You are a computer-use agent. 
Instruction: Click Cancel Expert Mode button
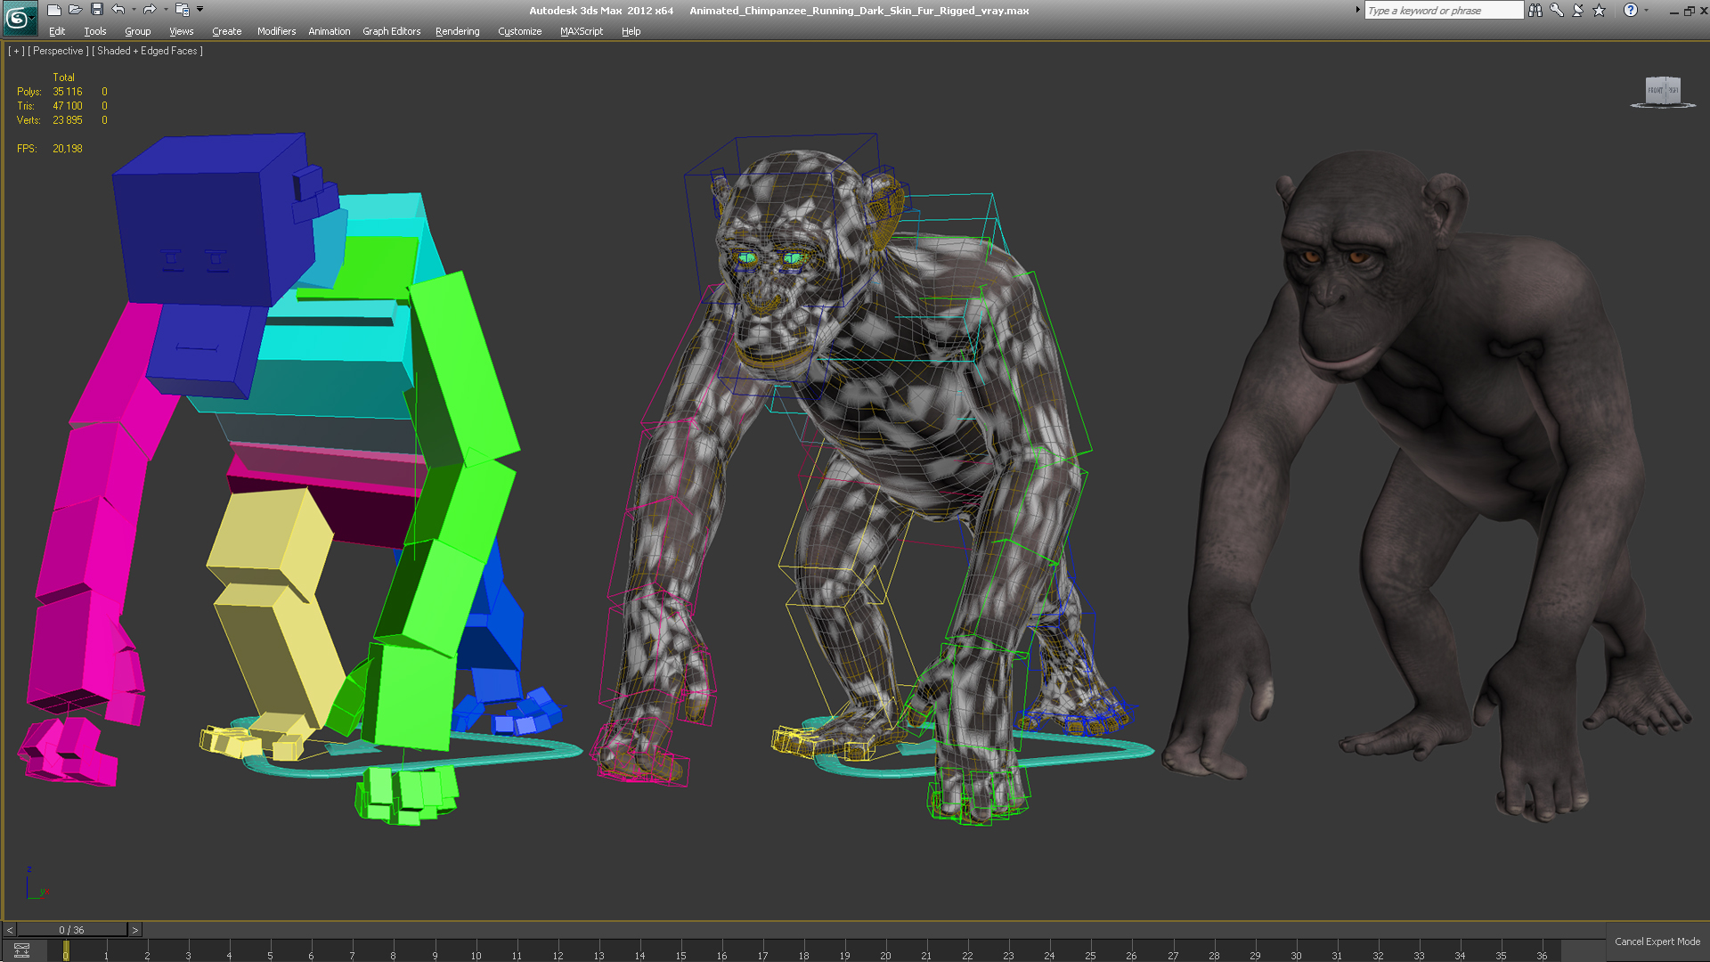point(1657,942)
